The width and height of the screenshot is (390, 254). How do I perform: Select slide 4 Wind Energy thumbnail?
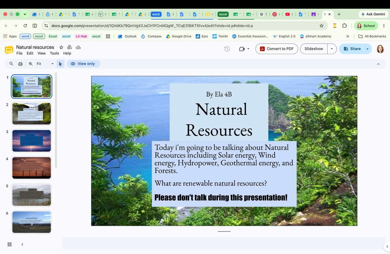[x=32, y=168]
